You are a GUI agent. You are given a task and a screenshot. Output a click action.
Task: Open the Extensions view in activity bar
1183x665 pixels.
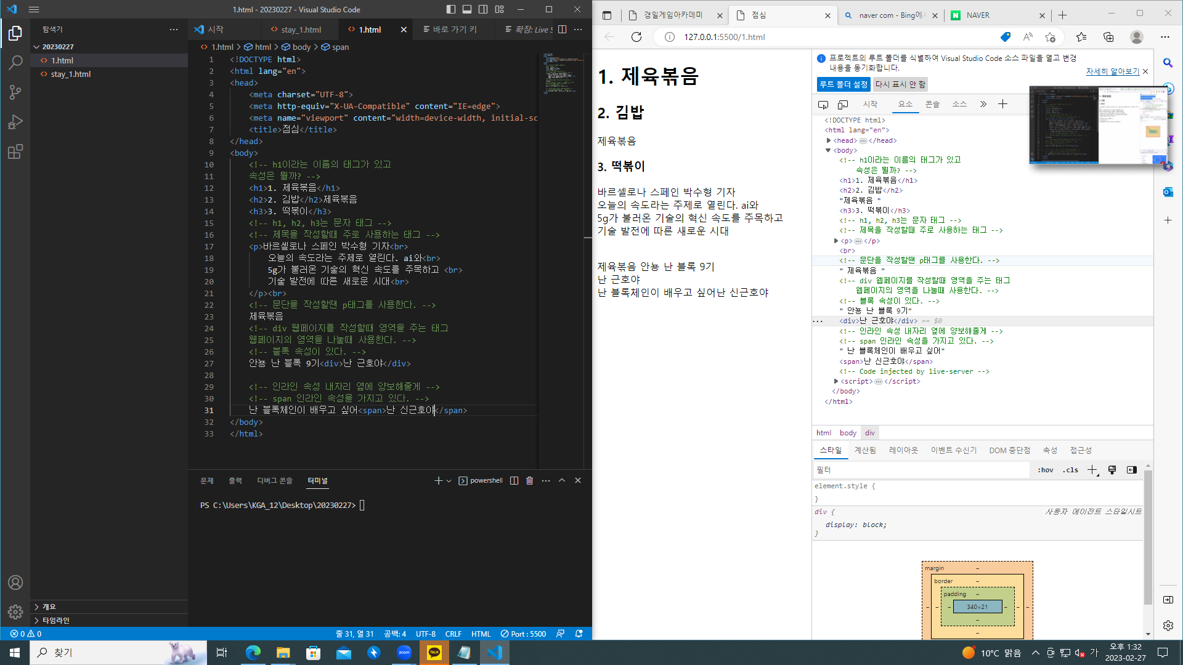click(x=15, y=151)
